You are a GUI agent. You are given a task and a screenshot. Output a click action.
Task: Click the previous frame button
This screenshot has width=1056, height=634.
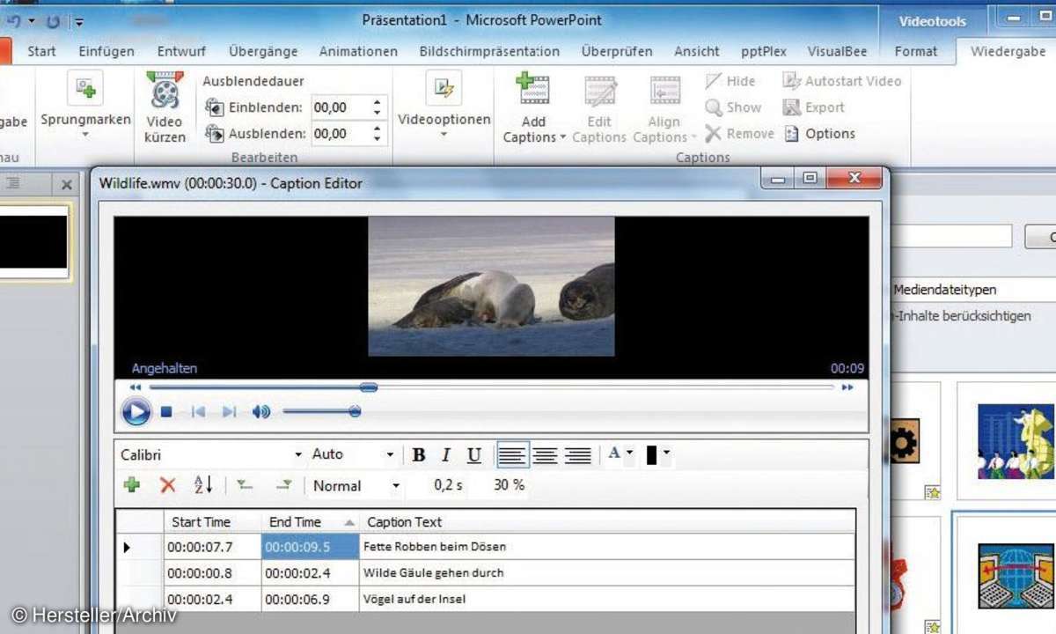pyautogui.click(x=198, y=411)
